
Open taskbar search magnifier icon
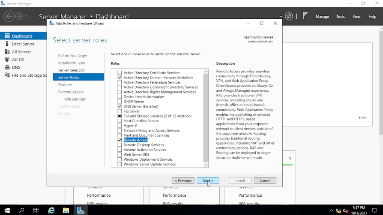[22, 210]
